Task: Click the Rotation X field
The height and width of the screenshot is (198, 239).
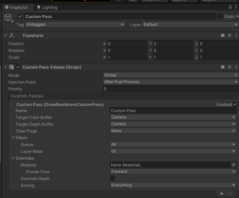Action: coord(127,51)
